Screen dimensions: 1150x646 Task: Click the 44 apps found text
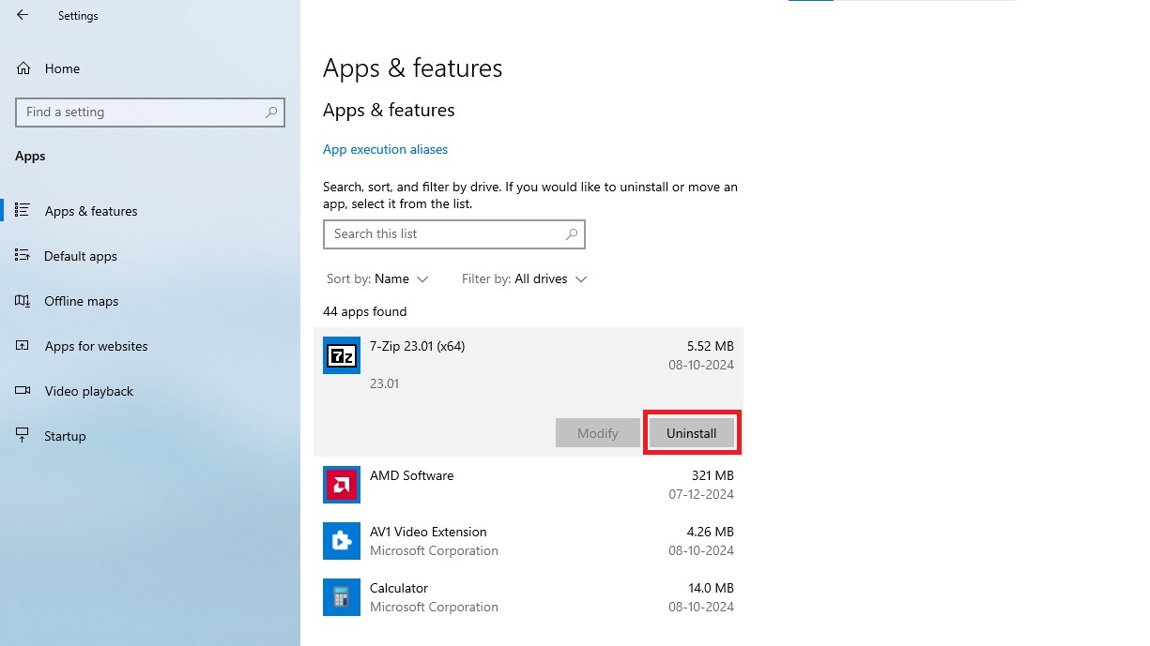(x=365, y=311)
